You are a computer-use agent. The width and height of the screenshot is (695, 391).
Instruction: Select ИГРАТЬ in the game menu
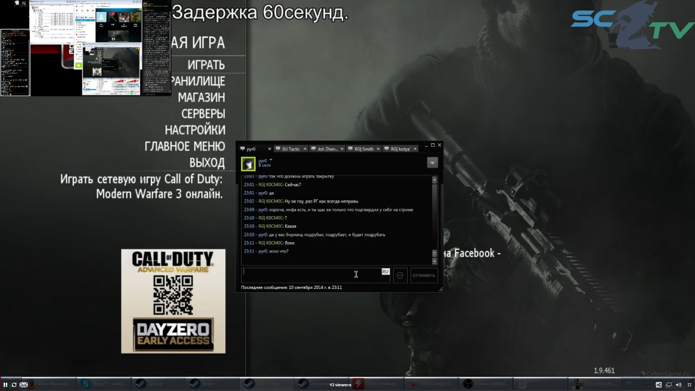click(206, 65)
